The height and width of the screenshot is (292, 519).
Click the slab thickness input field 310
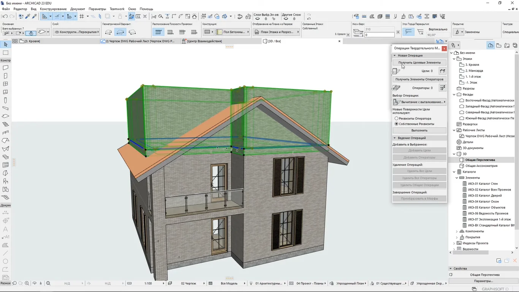[x=379, y=29]
